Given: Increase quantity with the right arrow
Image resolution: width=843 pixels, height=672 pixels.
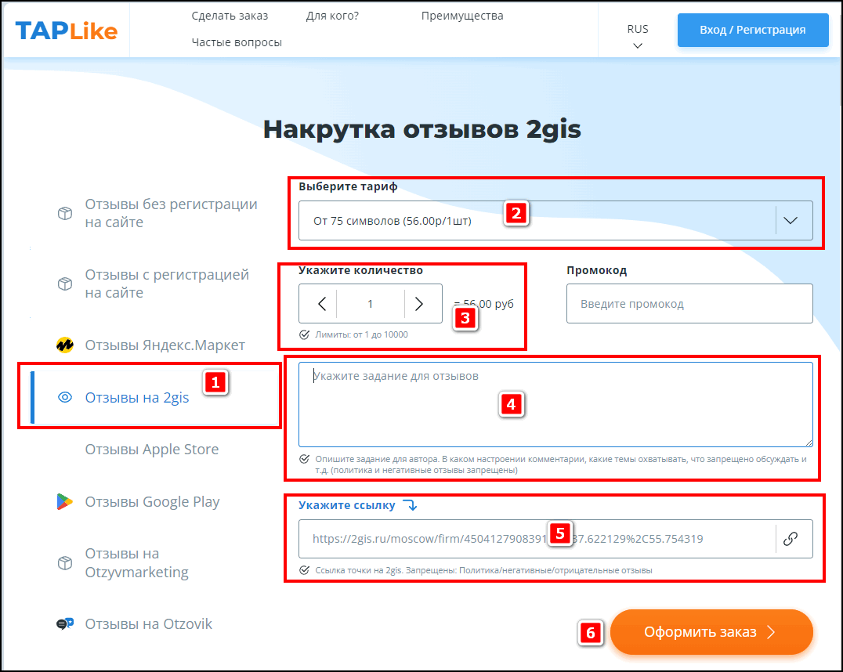Looking at the screenshot, I should coord(419,304).
